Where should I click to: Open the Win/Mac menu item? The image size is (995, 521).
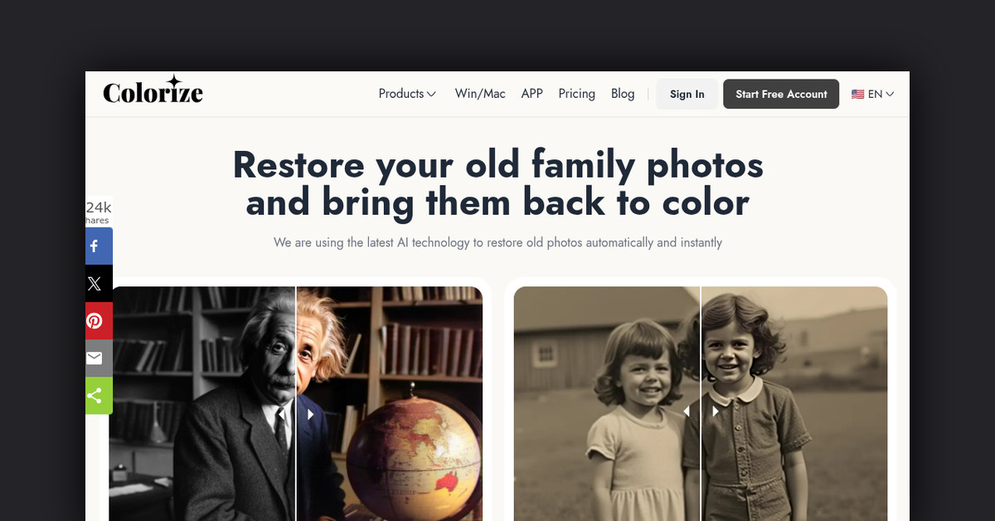(x=480, y=94)
